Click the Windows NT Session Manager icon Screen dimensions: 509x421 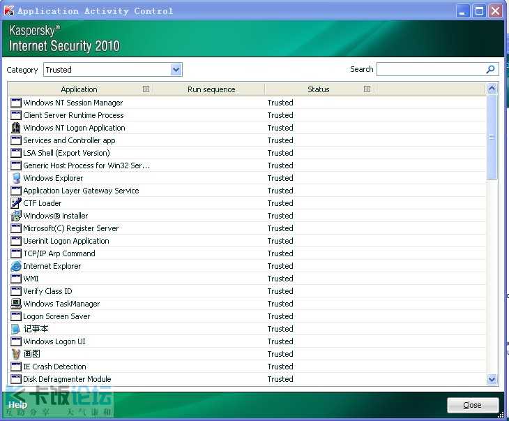click(x=16, y=103)
